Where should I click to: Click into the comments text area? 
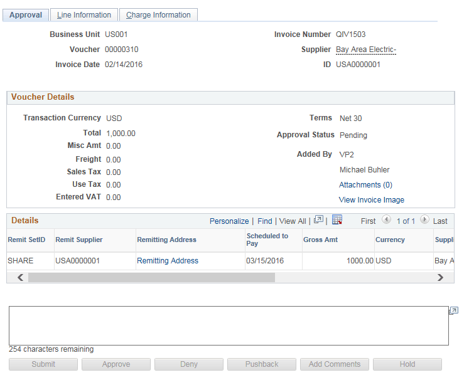[229, 325]
